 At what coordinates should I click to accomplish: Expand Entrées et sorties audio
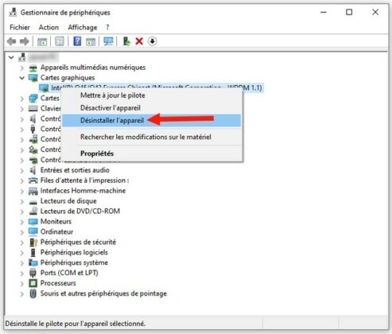[x=22, y=170]
